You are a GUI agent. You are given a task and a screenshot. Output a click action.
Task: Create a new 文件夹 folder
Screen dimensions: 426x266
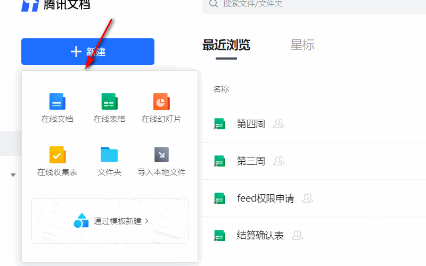(109, 161)
